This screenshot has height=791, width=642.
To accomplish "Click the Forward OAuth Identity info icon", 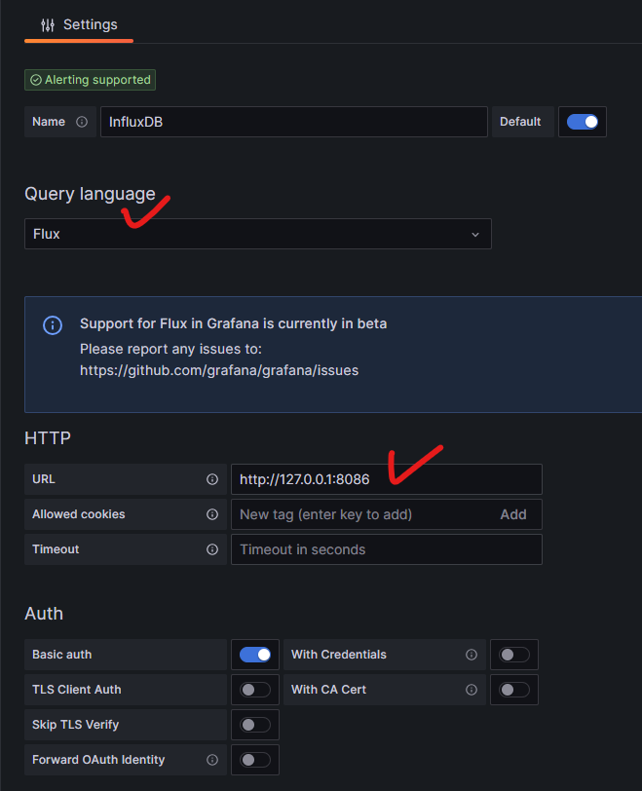I will [x=212, y=760].
